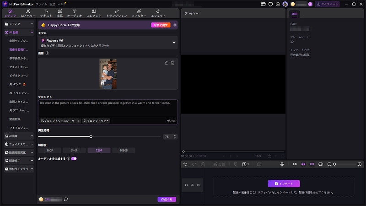Select 540P resolution
The image size is (366, 206).
pyautogui.click(x=75, y=151)
